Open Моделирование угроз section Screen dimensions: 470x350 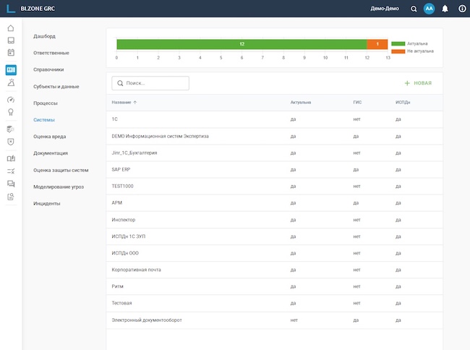pos(59,187)
